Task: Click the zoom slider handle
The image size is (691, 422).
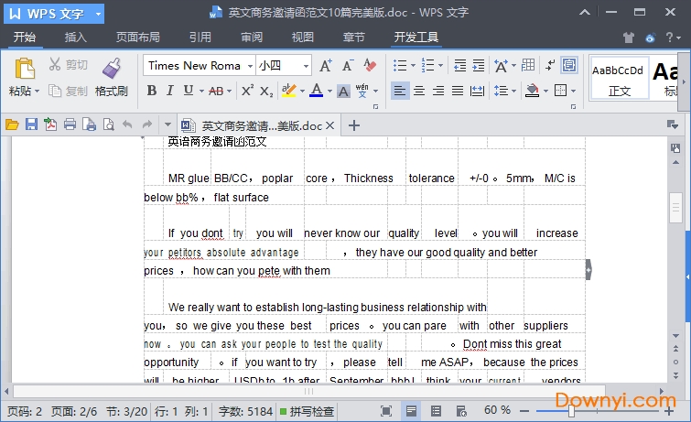Action: point(571,411)
